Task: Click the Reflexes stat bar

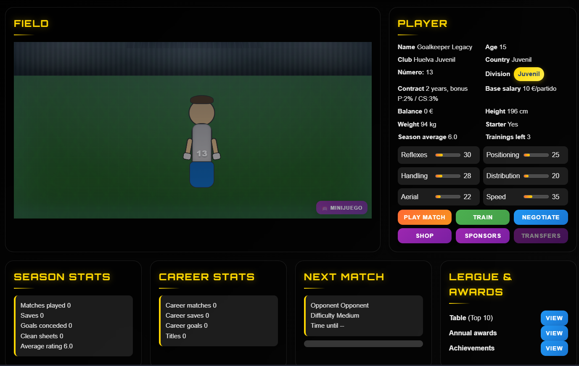Action: coord(447,155)
